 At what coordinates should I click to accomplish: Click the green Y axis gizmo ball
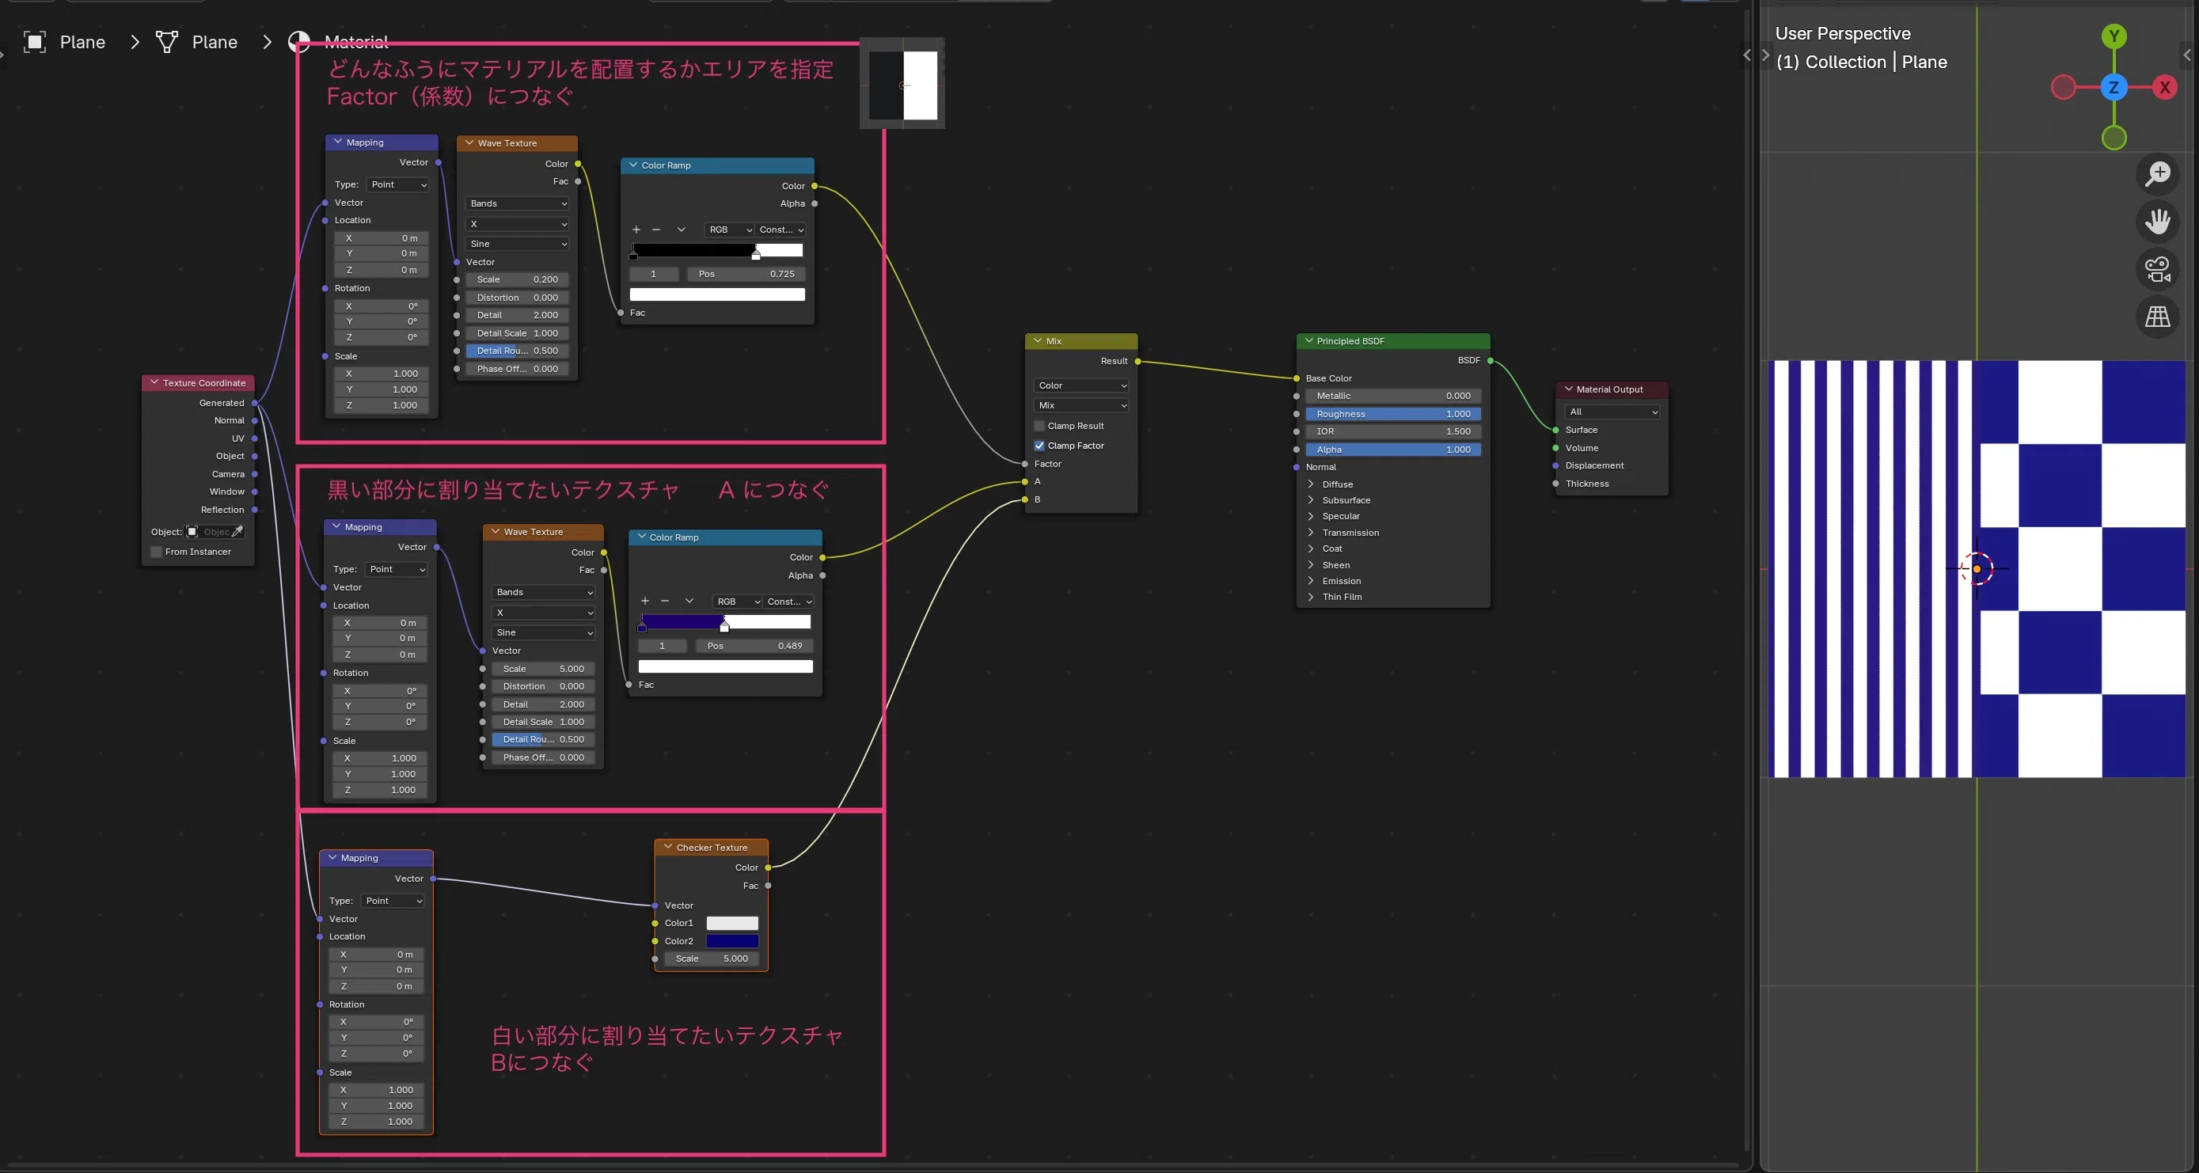(x=2114, y=36)
